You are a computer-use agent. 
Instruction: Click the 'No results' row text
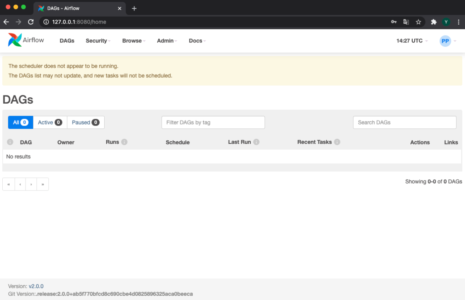18,157
